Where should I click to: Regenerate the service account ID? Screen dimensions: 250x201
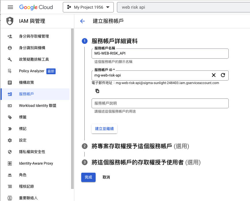coord(223,75)
